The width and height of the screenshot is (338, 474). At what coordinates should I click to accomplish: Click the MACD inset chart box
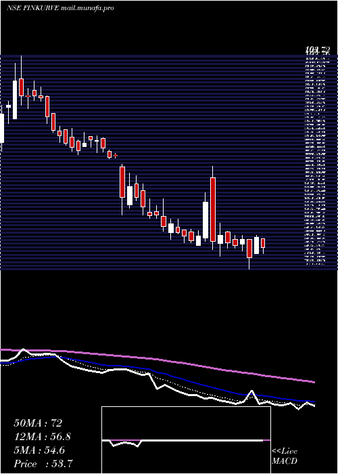click(x=186, y=440)
